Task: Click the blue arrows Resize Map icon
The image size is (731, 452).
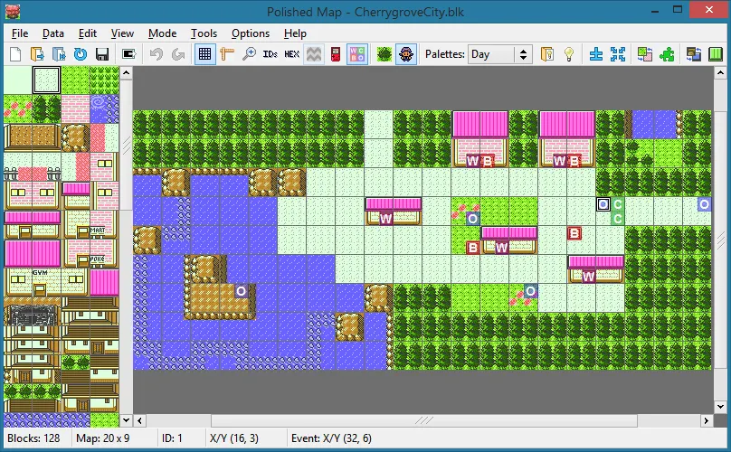Action: [618, 54]
